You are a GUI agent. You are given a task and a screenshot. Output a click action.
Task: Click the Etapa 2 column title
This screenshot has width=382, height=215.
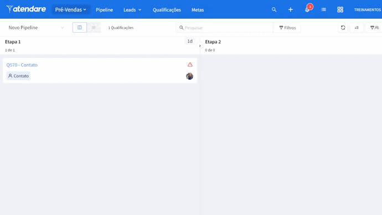pyautogui.click(x=213, y=42)
